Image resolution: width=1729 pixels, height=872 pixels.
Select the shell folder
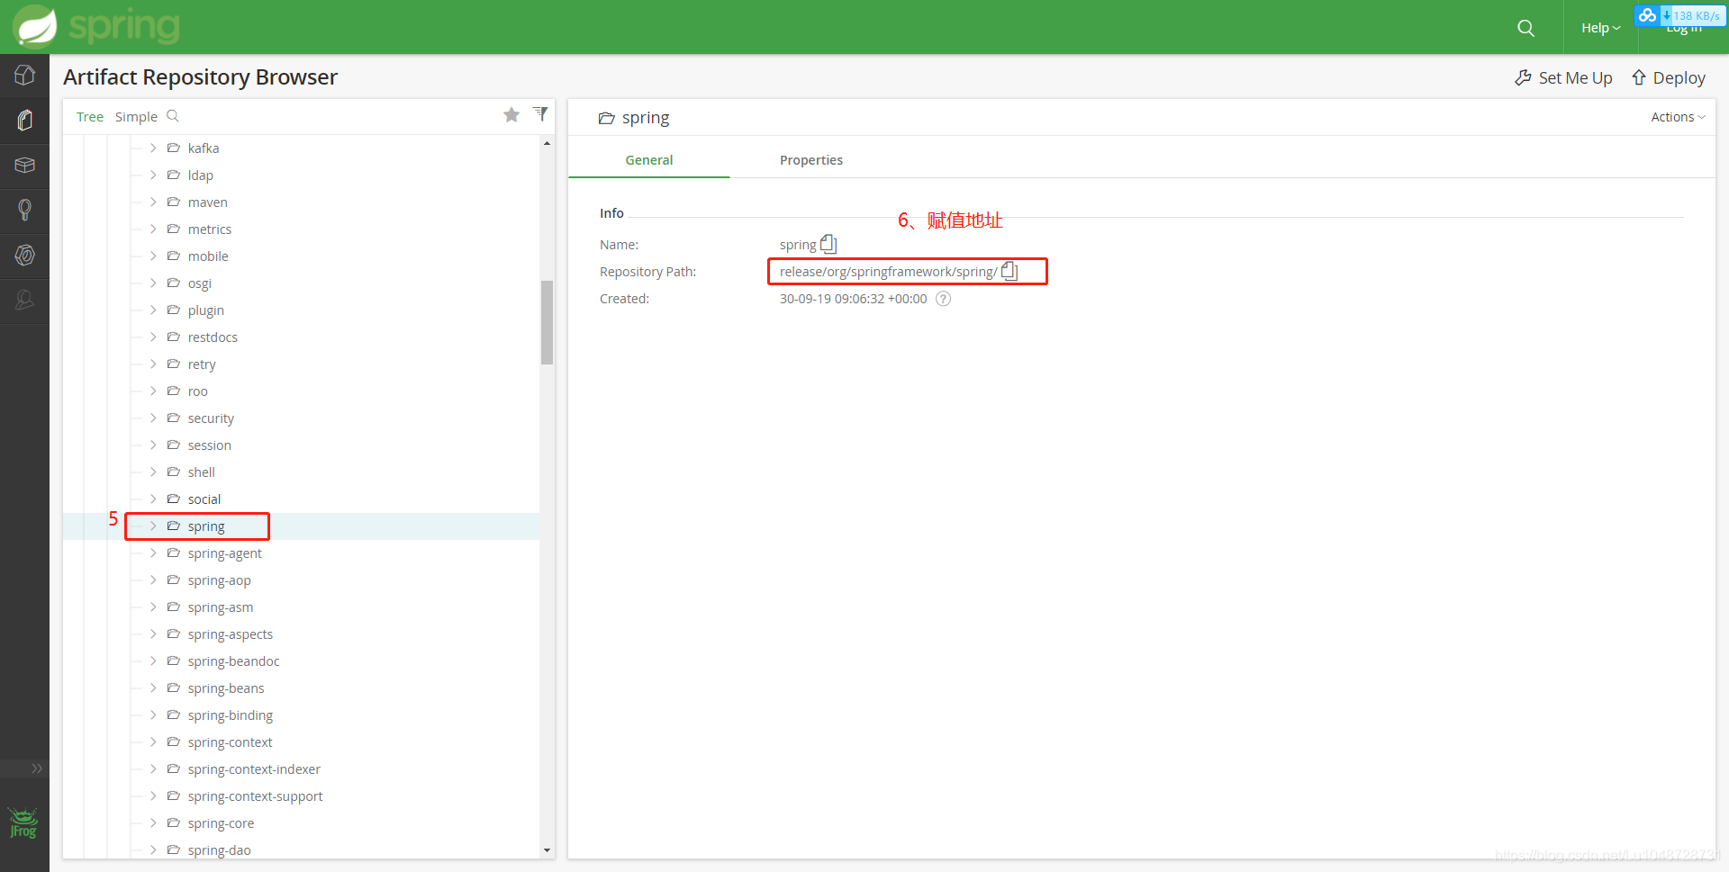click(201, 472)
